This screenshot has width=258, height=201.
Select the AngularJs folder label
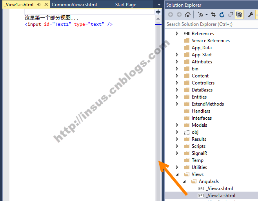[x=209, y=181]
